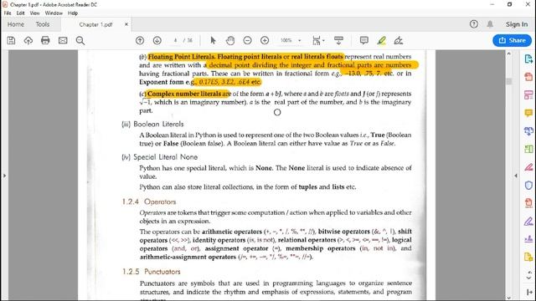The width and height of the screenshot is (536, 301).
Task: Open Compress PDF tool in right pane
Action: (528, 202)
